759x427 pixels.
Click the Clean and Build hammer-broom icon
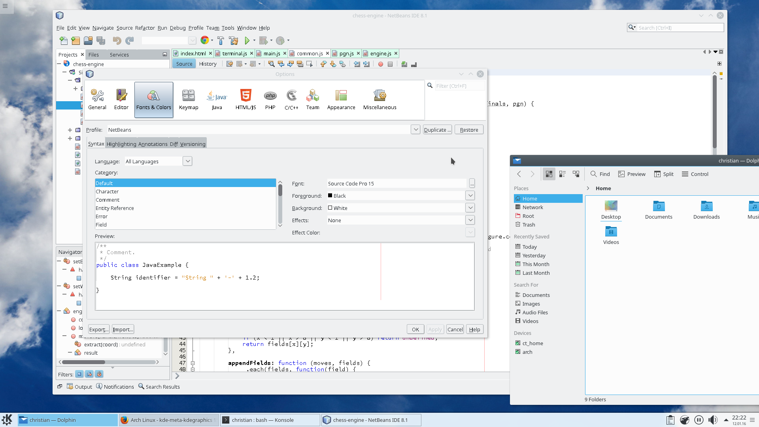234,40
